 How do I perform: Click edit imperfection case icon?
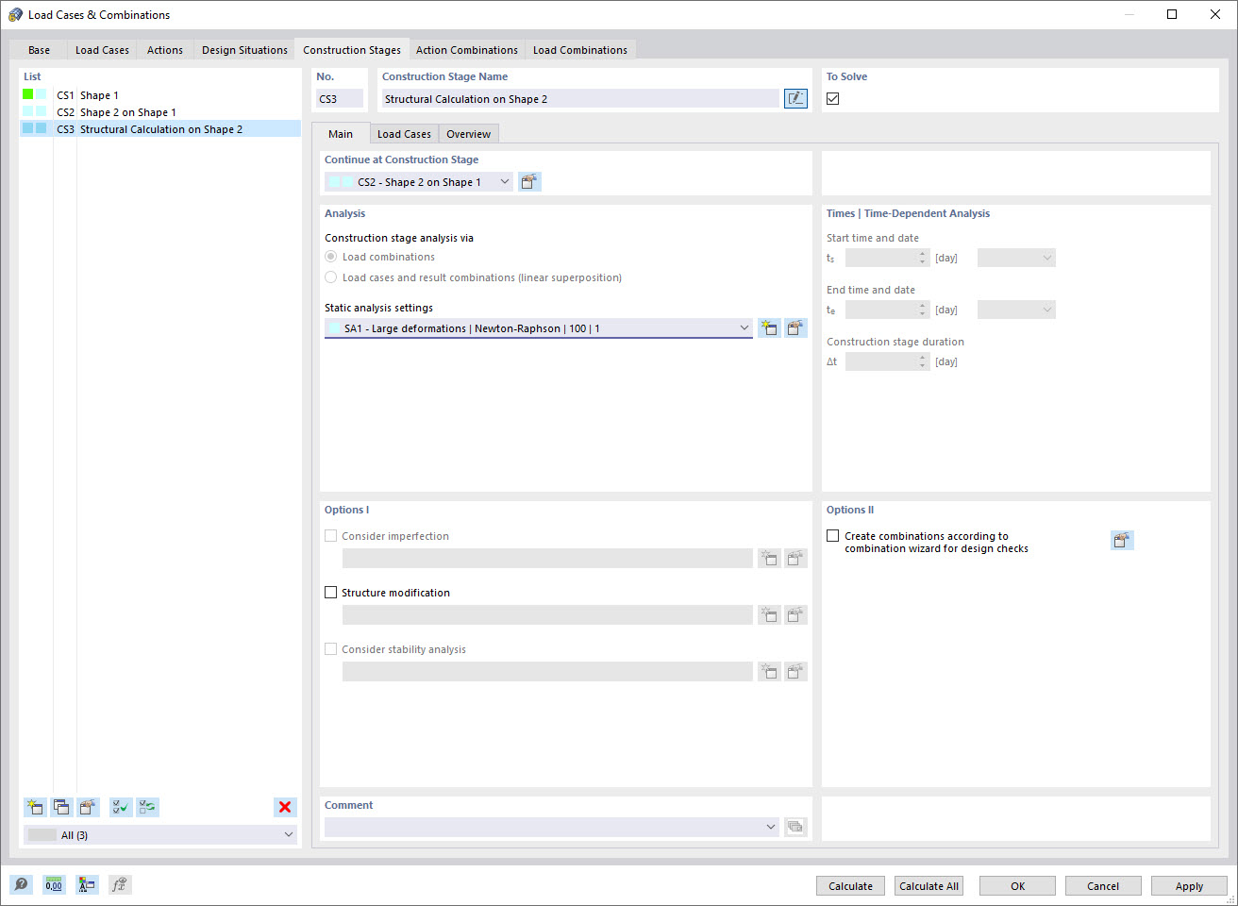(x=795, y=558)
